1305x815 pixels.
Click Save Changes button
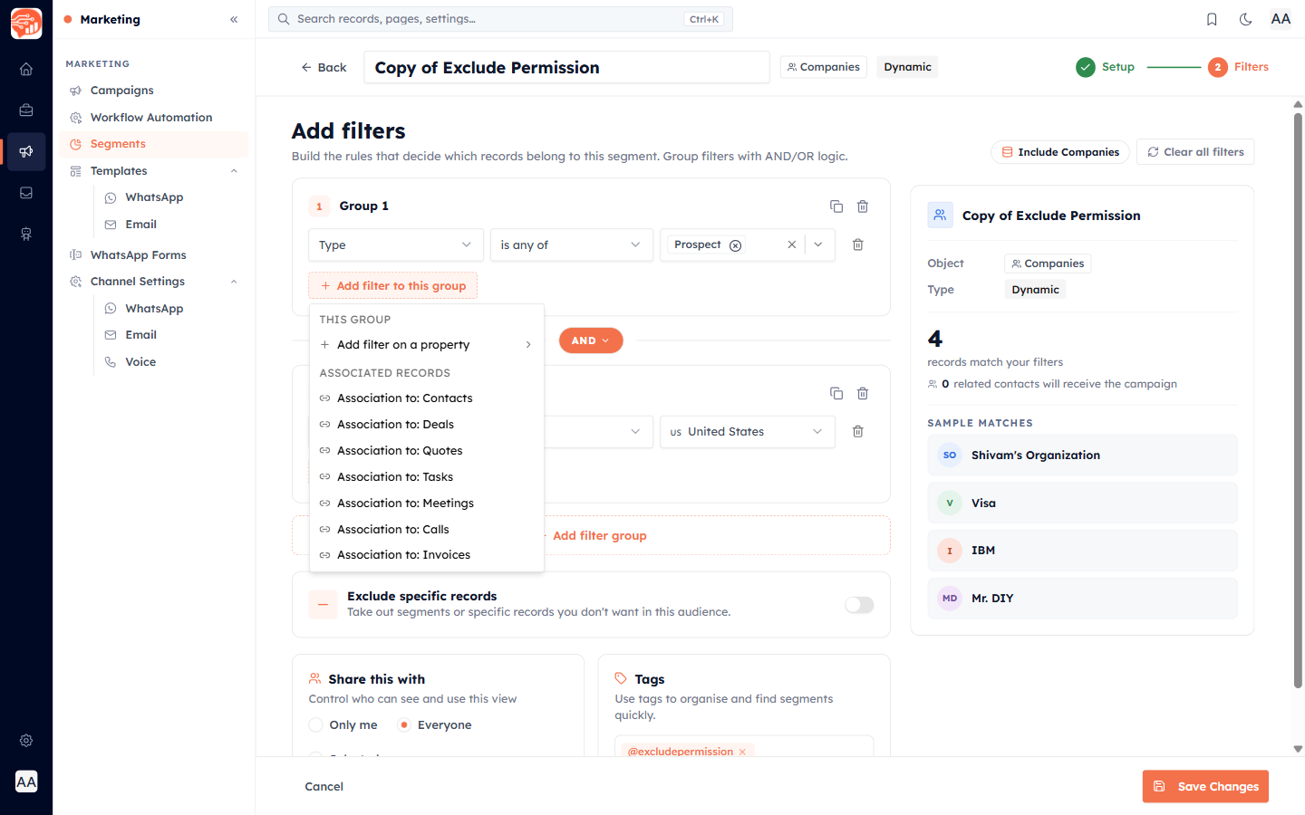[1205, 786]
